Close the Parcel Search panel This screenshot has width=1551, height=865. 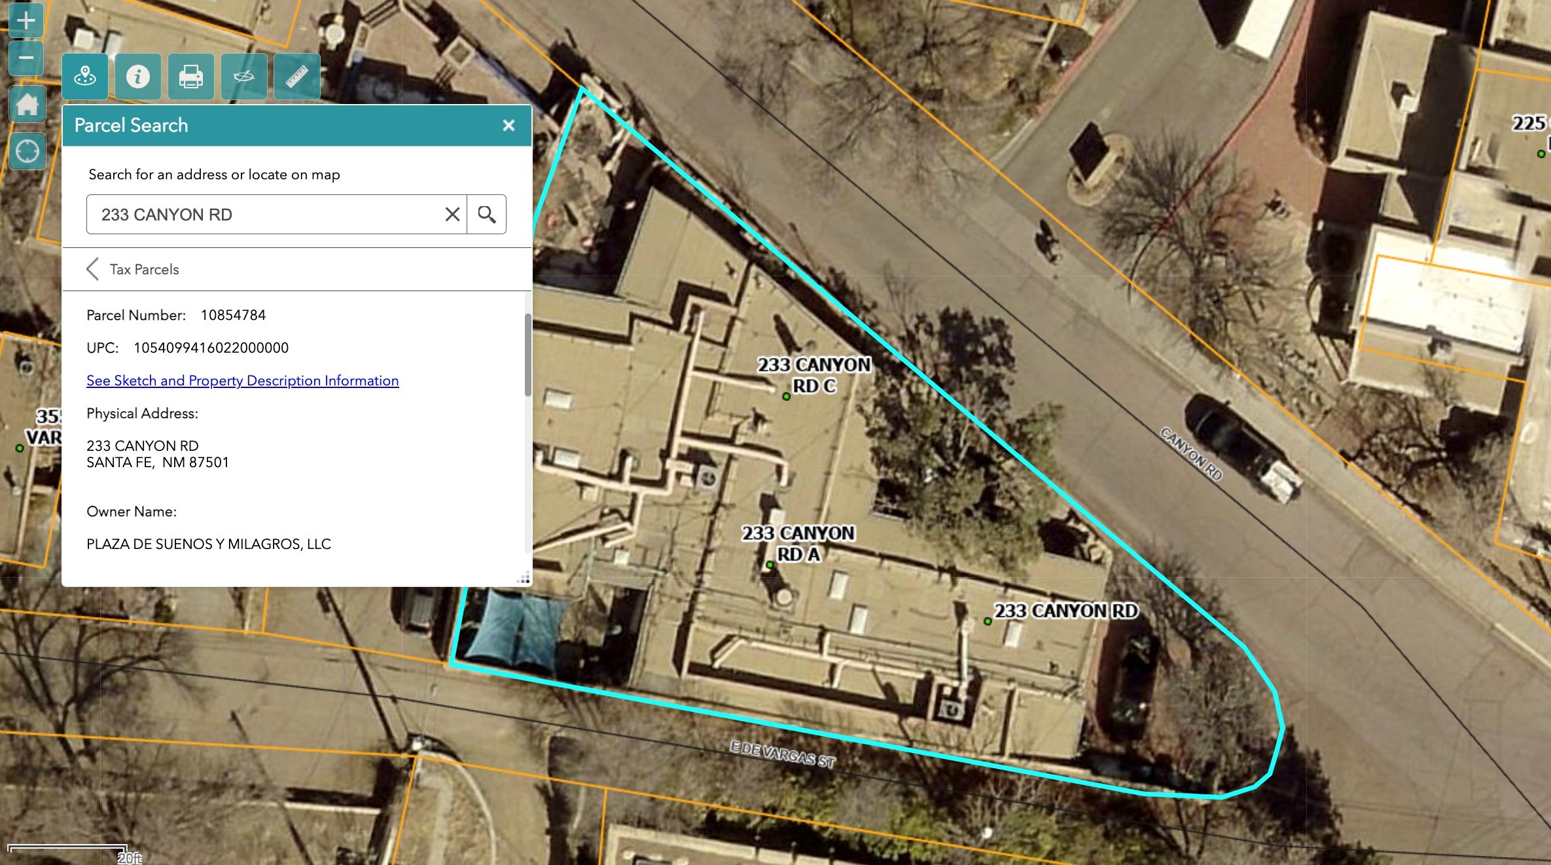point(508,126)
